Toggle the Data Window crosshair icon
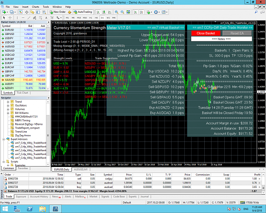This screenshot has width=266, height=213. tap(27, 12)
